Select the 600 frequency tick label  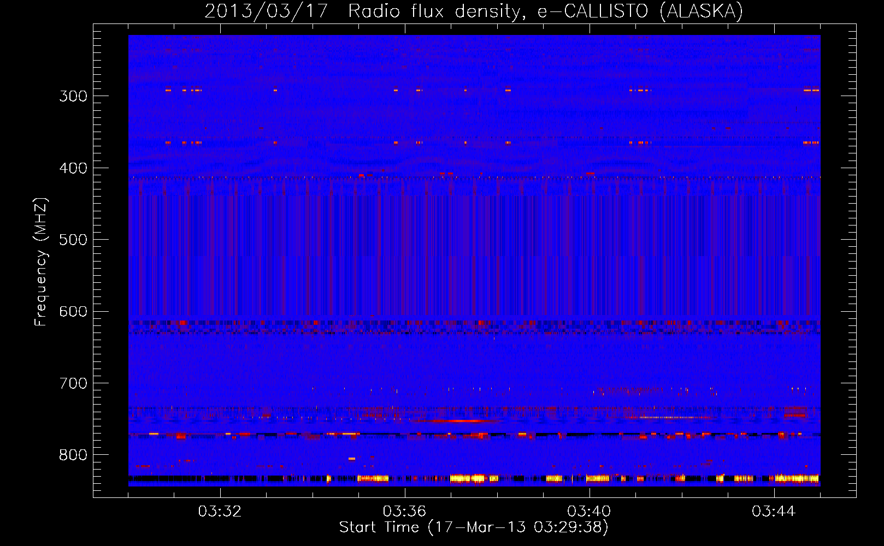73,312
